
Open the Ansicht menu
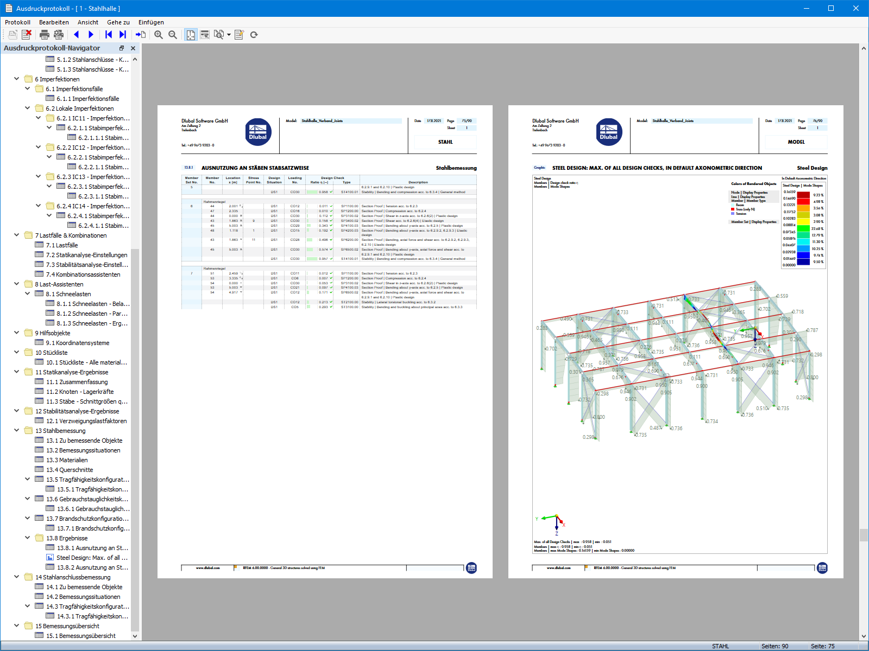coord(87,22)
